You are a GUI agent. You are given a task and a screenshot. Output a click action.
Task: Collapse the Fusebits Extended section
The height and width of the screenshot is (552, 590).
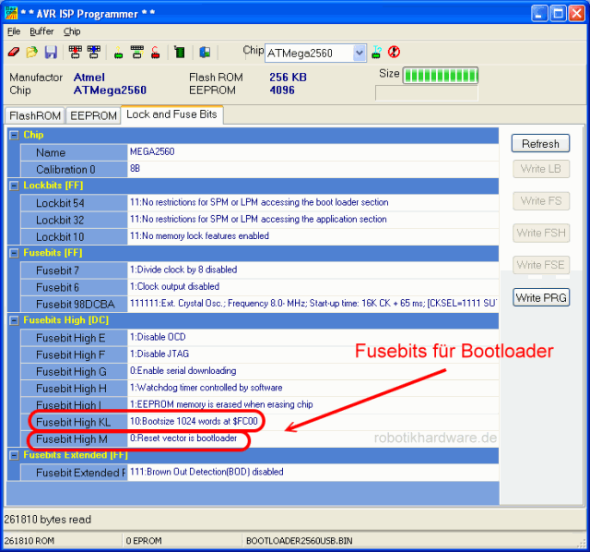[14, 455]
